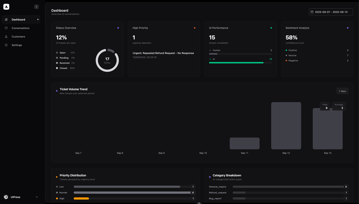
Task: Click the app logo in the sidebar
Action: pyautogui.click(x=6, y=7)
